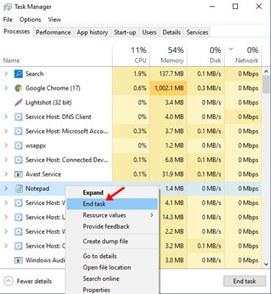Expand the wsappx process row
The image size is (271, 294).
7,146
